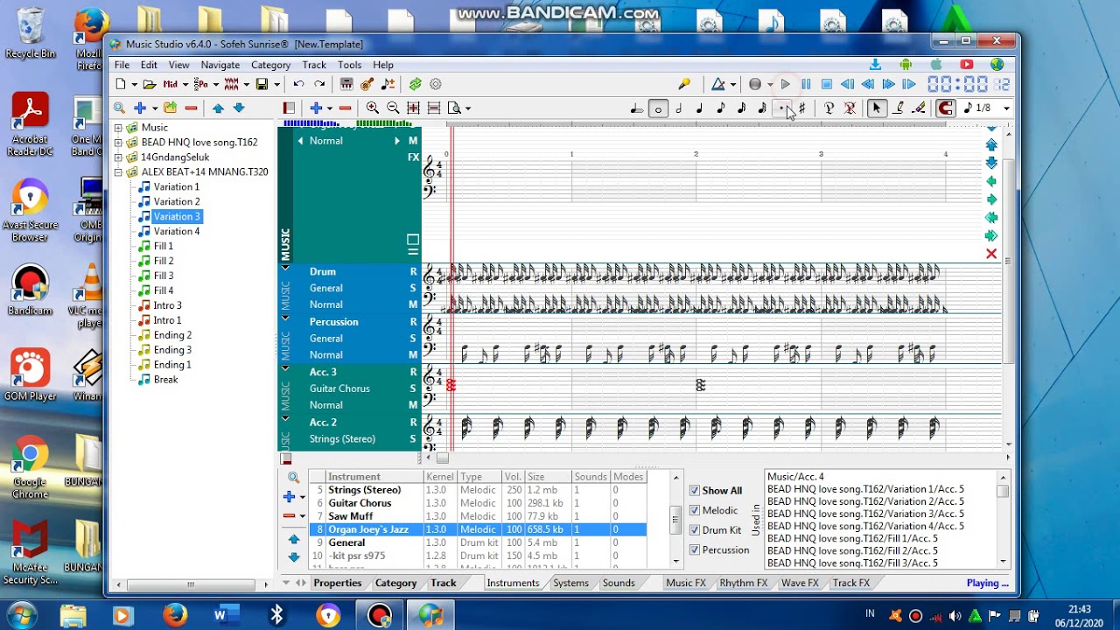
Task: Click the Track panel button
Action: [444, 583]
